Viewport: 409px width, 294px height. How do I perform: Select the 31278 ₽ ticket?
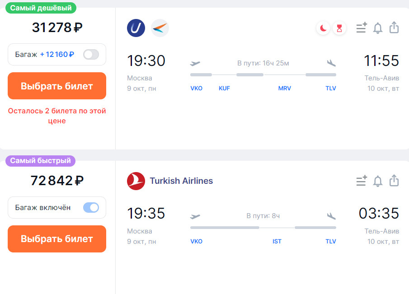[57, 86]
